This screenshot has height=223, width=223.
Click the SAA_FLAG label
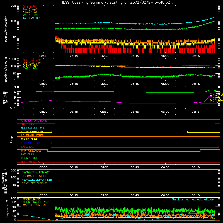[27, 147]
